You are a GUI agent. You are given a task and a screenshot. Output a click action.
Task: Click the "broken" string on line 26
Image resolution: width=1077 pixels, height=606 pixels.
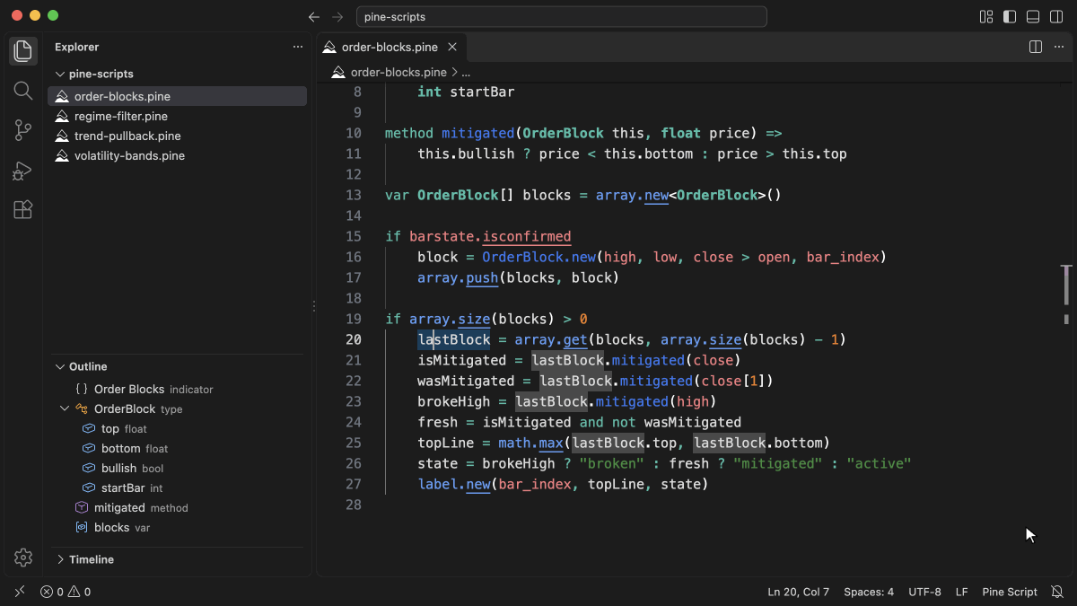612,463
